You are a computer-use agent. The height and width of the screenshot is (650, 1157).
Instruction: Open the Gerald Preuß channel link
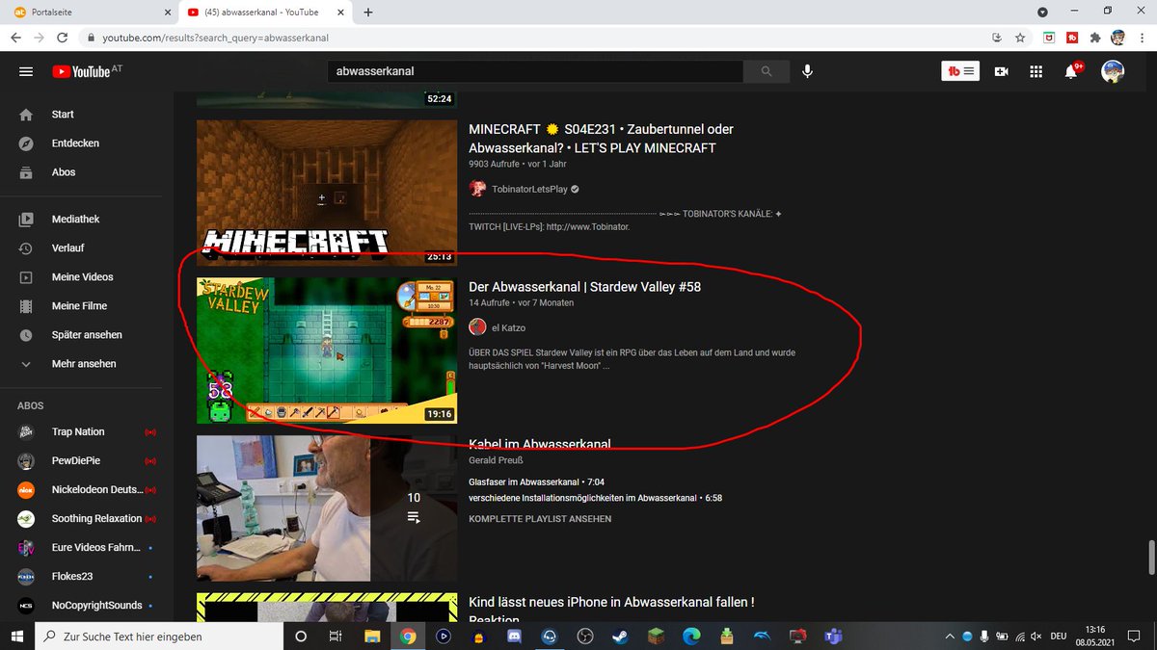click(496, 460)
